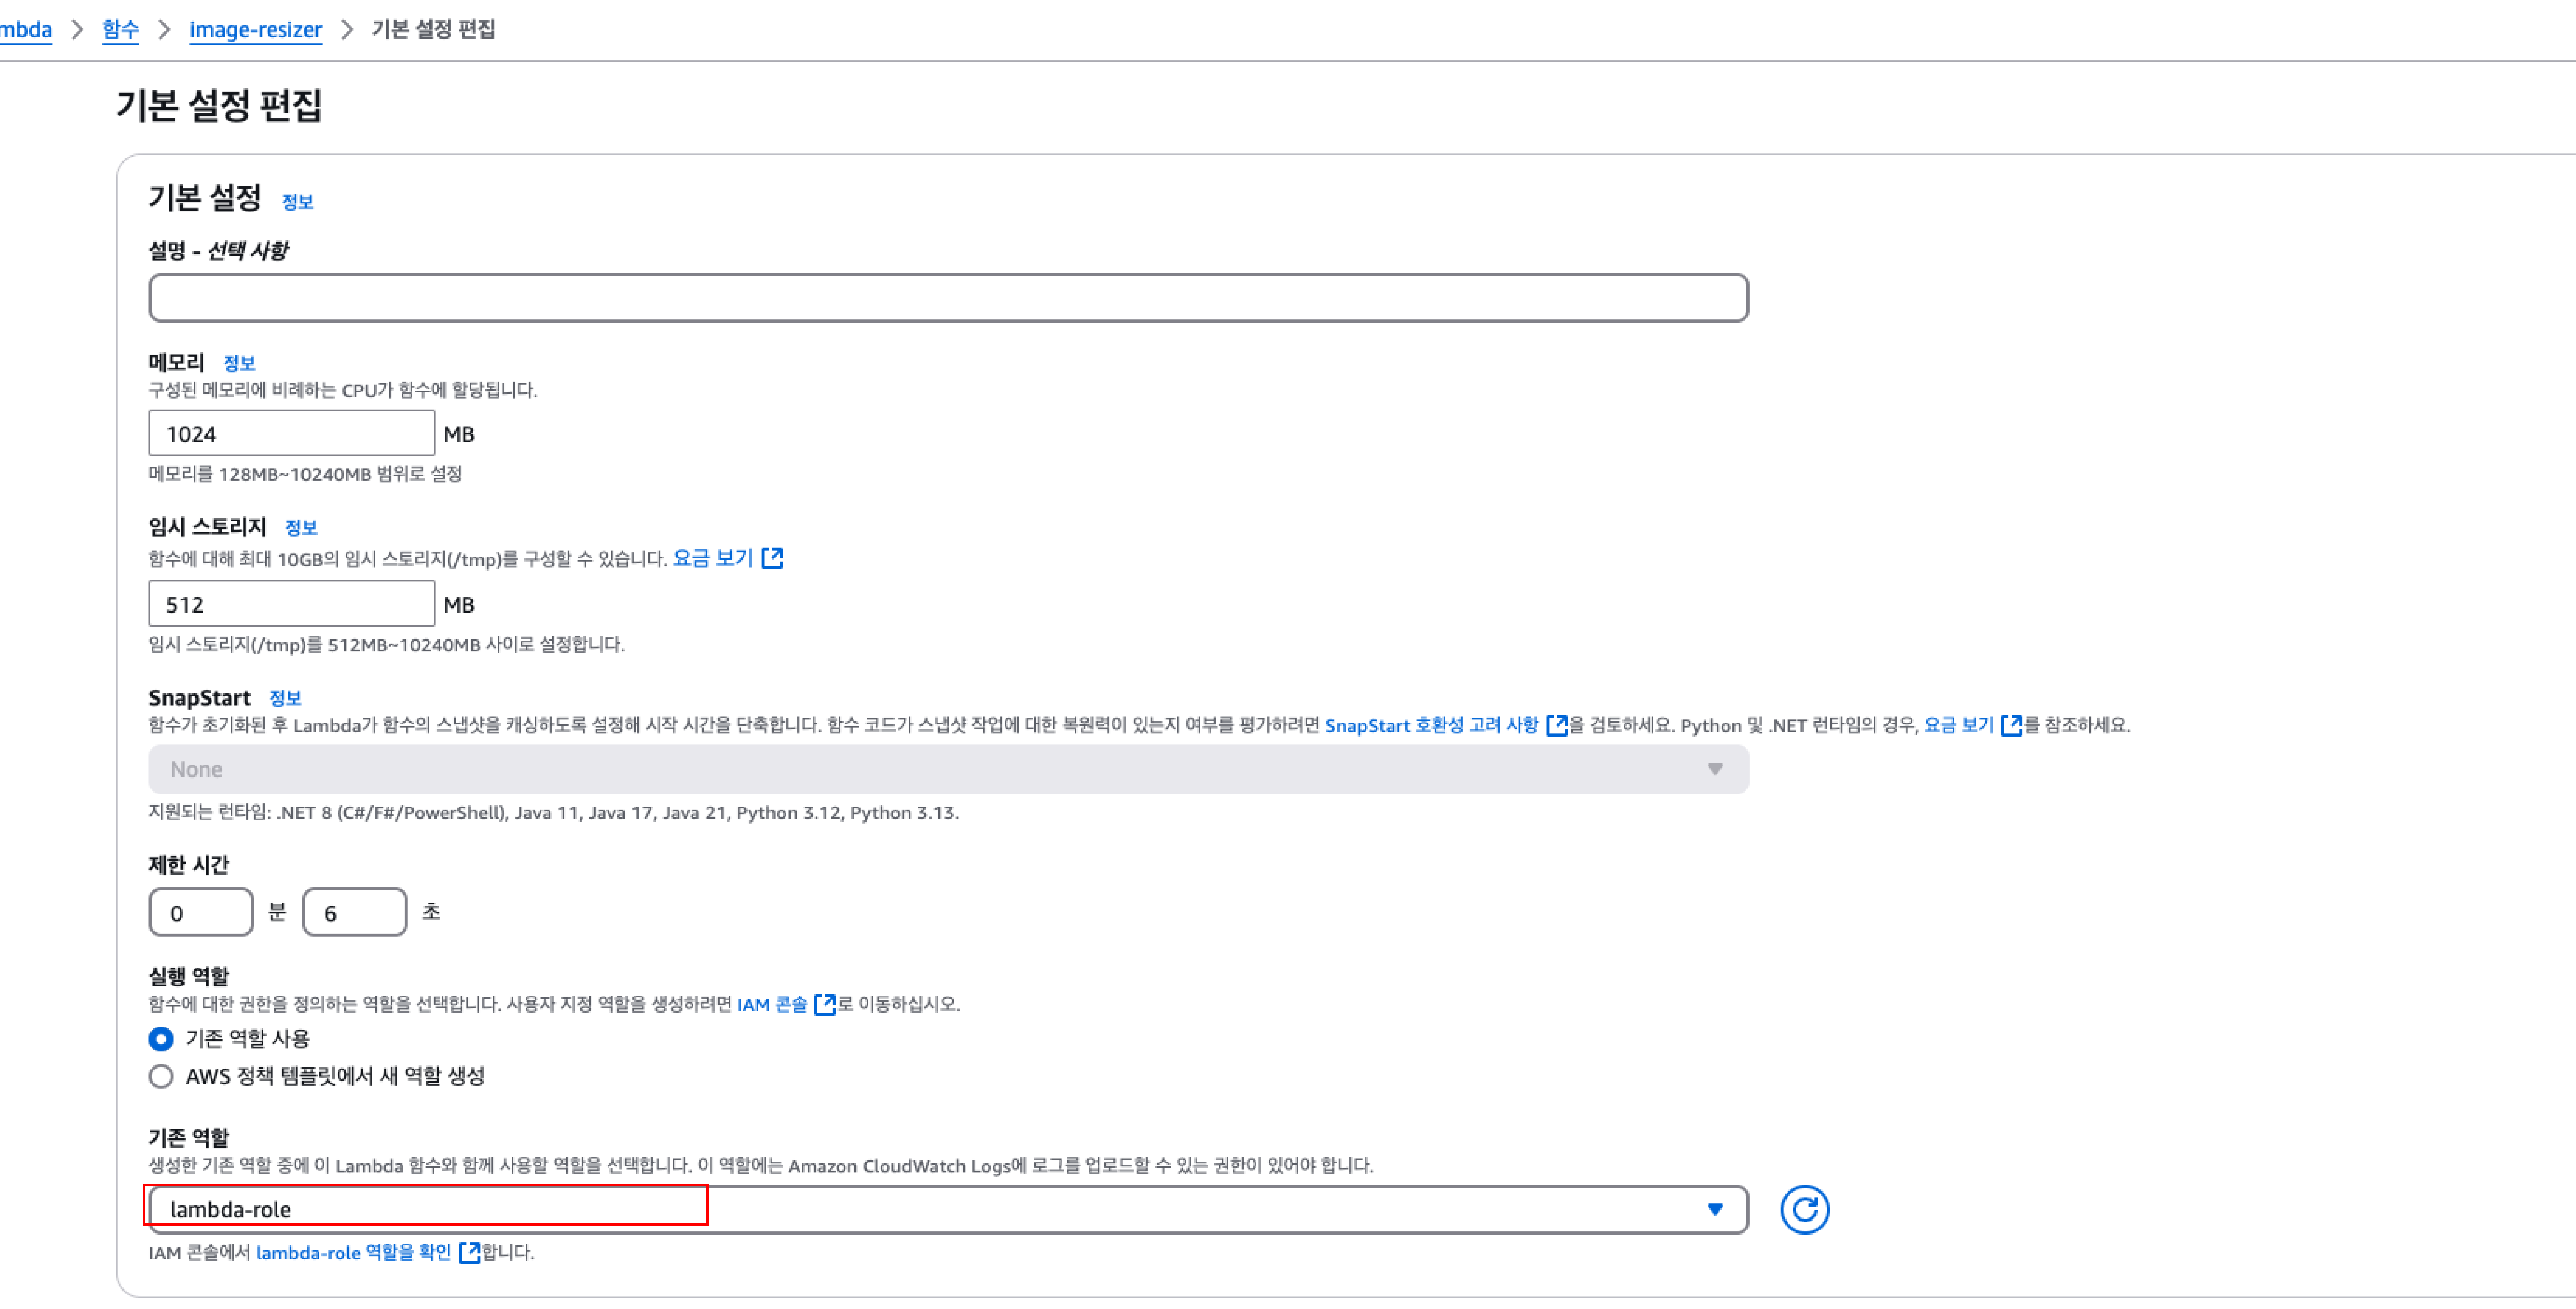Select the 기존 역할 사용 radio button
This screenshot has width=2576, height=1309.
coord(161,1039)
